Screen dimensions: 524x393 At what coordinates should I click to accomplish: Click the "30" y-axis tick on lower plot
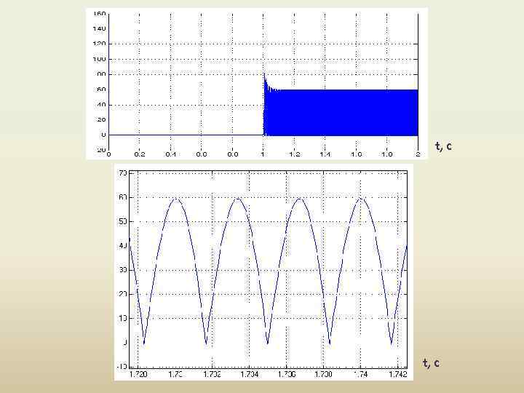tap(123, 270)
